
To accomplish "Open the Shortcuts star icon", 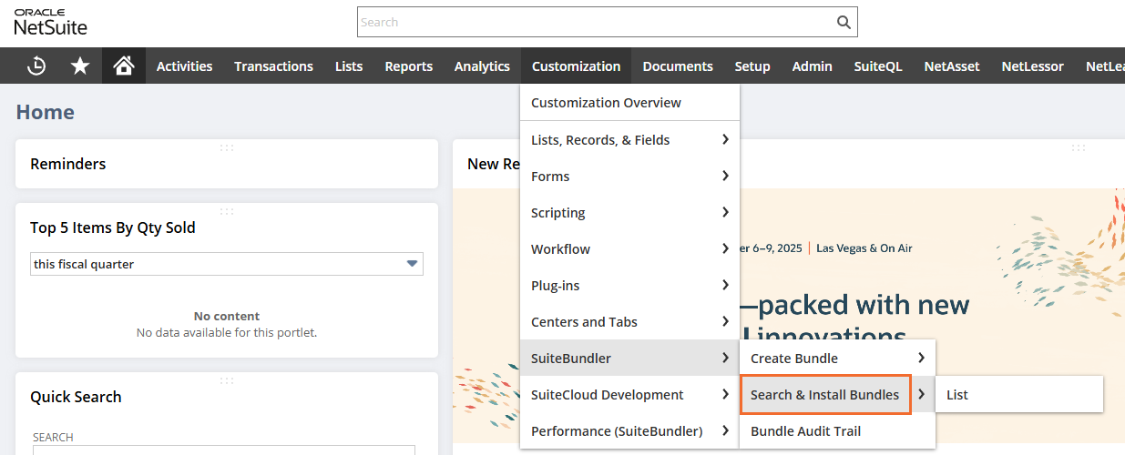I will click(x=80, y=66).
